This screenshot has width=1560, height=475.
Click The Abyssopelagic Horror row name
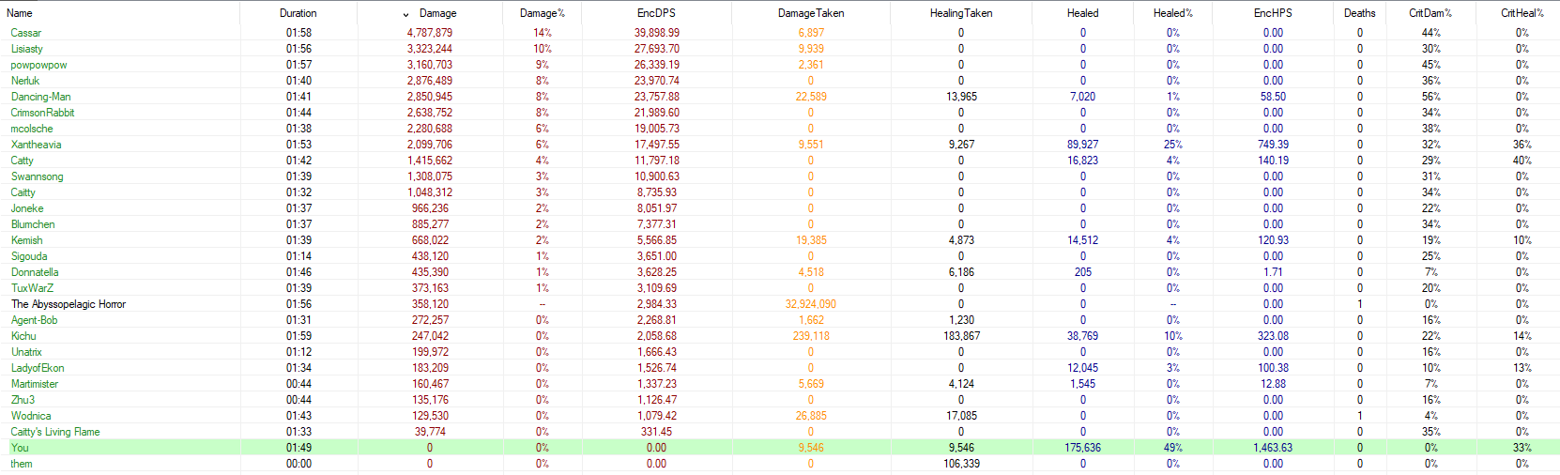(69, 304)
